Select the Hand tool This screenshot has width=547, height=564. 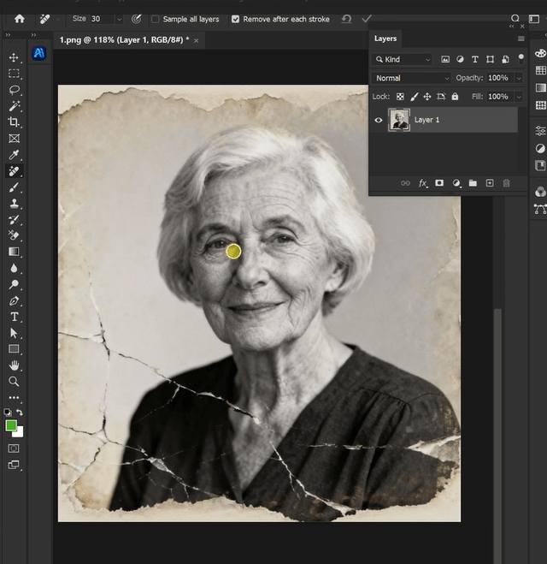tap(14, 365)
